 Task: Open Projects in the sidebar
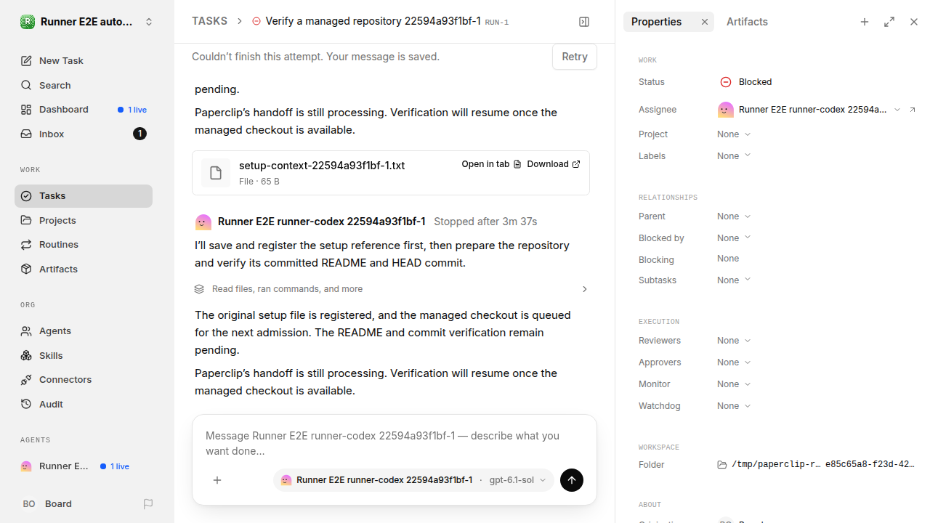[84, 221]
